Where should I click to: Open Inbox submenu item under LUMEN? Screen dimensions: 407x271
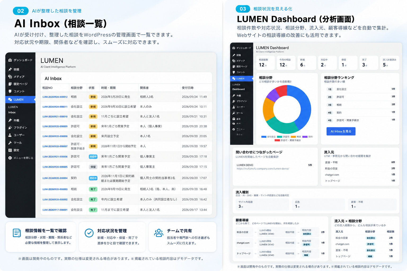click(12, 112)
